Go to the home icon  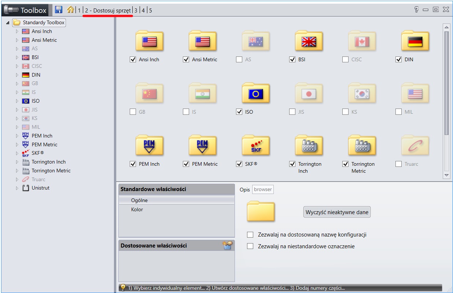click(x=71, y=10)
